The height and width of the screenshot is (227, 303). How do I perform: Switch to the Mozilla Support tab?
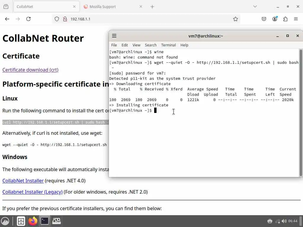pos(113,7)
